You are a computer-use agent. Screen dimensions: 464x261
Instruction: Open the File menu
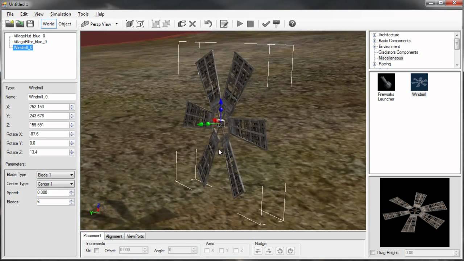pos(10,14)
